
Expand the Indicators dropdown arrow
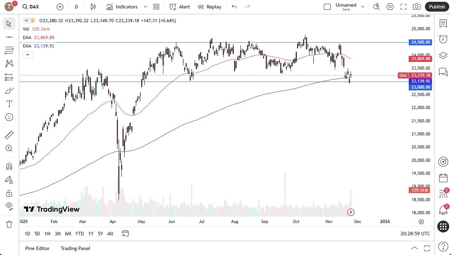click(x=145, y=7)
